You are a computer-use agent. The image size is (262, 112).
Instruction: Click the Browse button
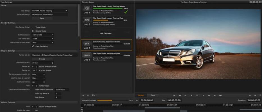click(x=42, y=59)
